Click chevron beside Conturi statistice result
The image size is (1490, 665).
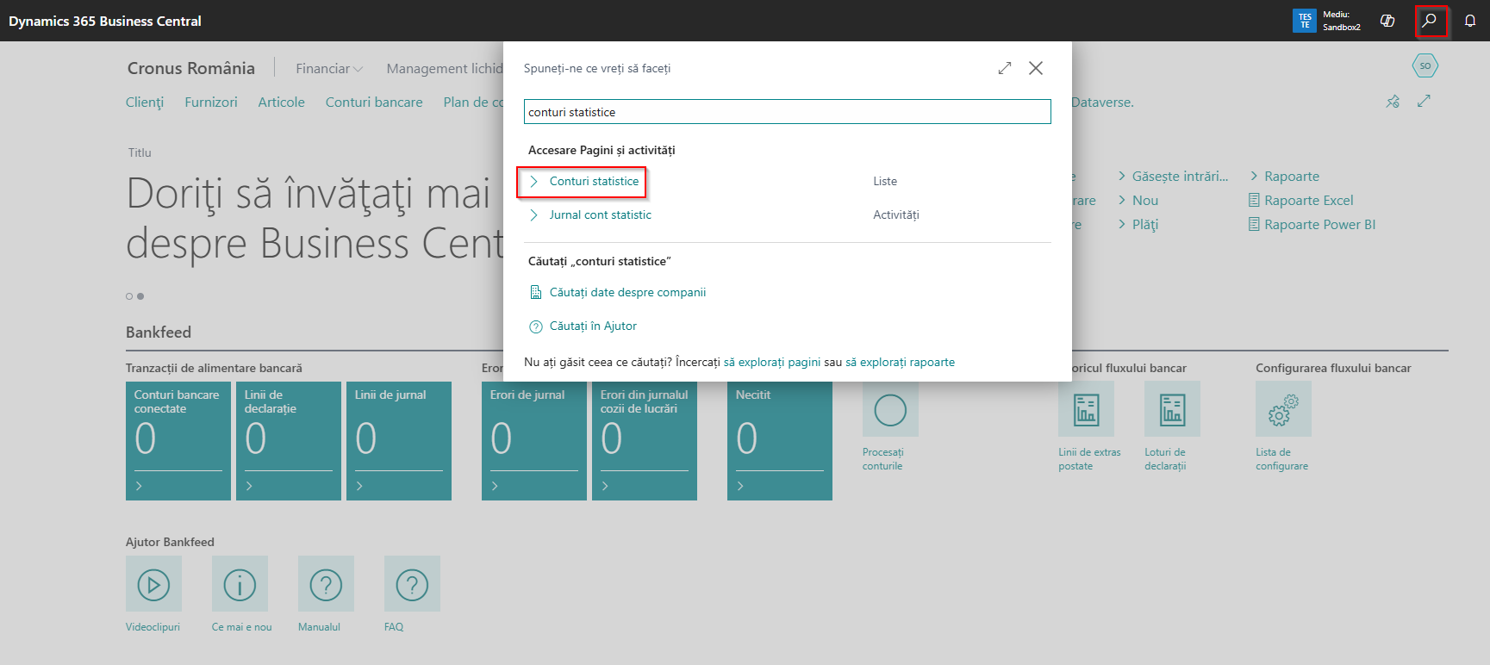pyautogui.click(x=534, y=181)
